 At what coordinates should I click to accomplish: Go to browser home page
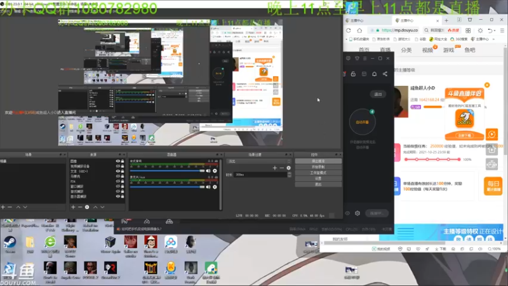[359, 30]
